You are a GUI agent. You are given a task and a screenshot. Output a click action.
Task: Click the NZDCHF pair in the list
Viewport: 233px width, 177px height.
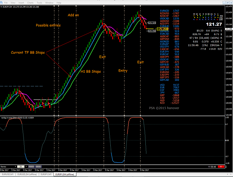click(x=164, y=16)
